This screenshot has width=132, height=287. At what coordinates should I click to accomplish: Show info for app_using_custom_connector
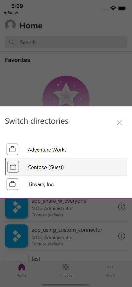[122, 236]
